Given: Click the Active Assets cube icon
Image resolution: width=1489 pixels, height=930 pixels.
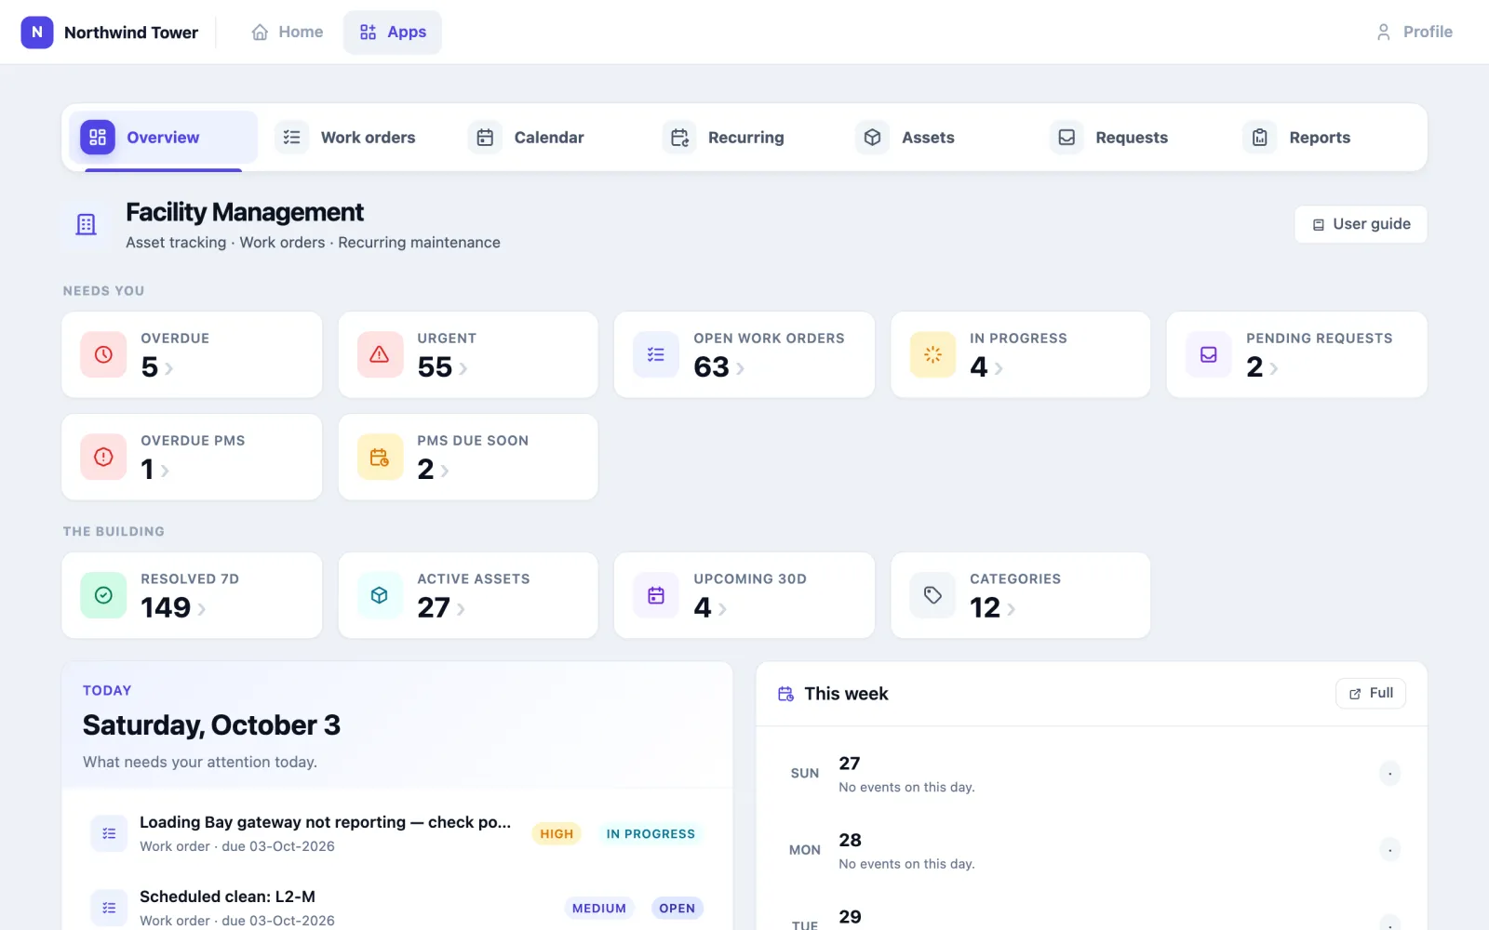Looking at the screenshot, I should [380, 595].
